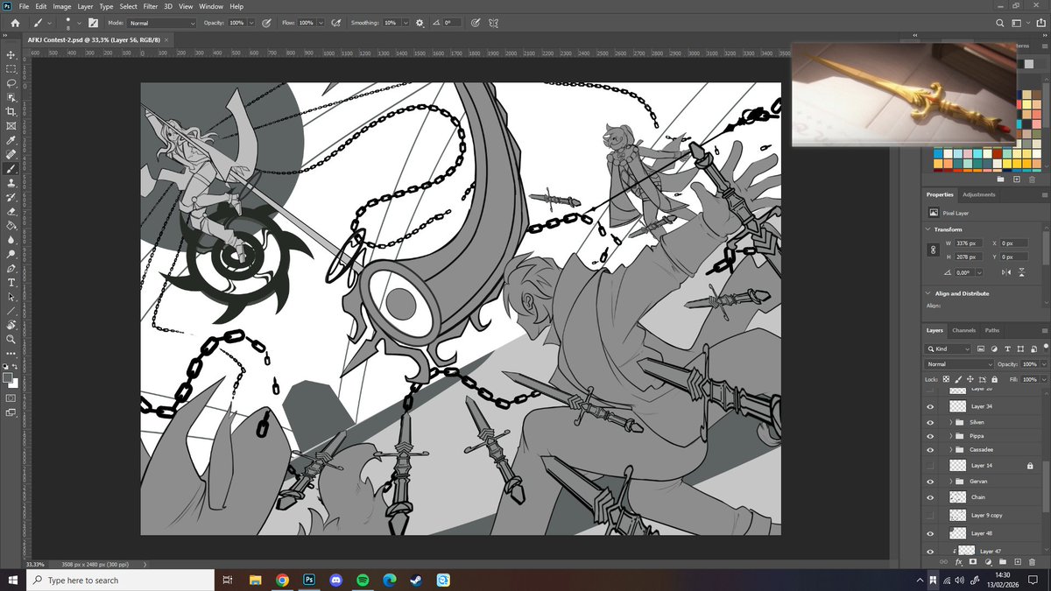Expand the Silven group

click(951, 422)
